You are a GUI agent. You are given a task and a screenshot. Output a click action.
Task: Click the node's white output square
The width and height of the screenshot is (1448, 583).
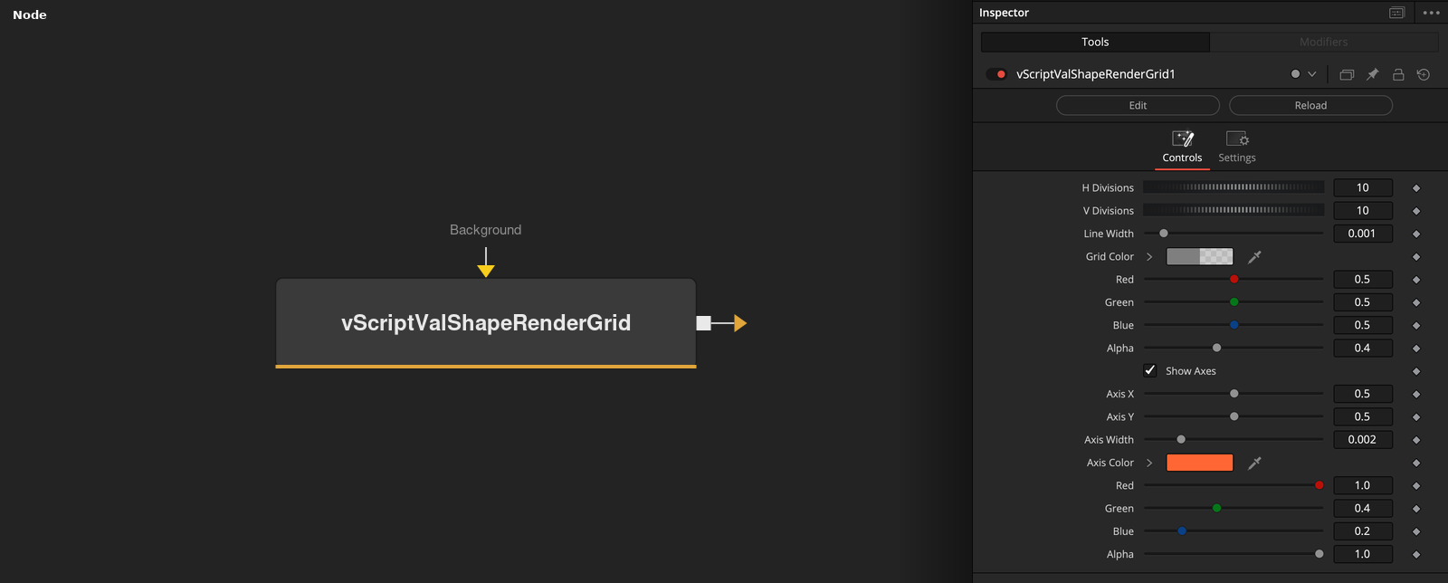[x=703, y=323]
